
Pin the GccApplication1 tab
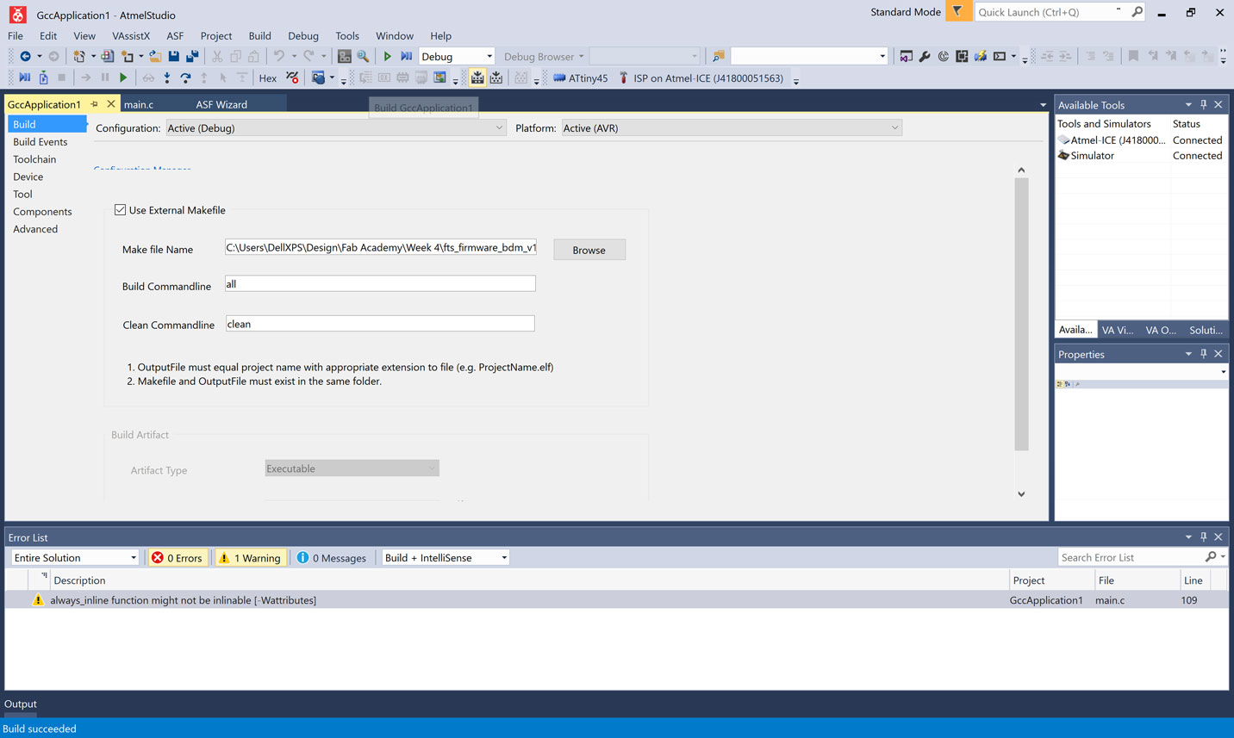[x=94, y=104]
